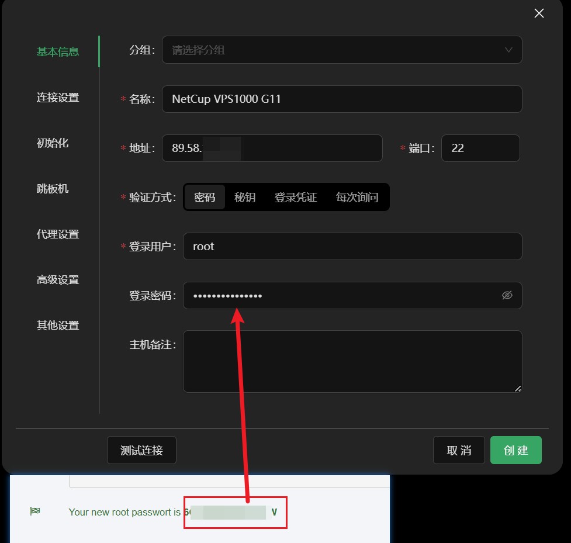Image resolution: width=571 pixels, height=543 pixels.
Task: Click the green 创建 create button
Action: [515, 450]
